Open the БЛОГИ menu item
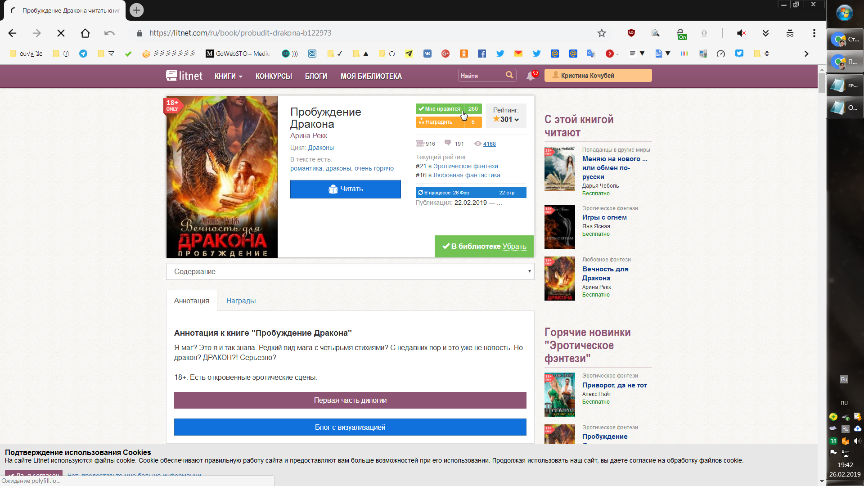 316,76
